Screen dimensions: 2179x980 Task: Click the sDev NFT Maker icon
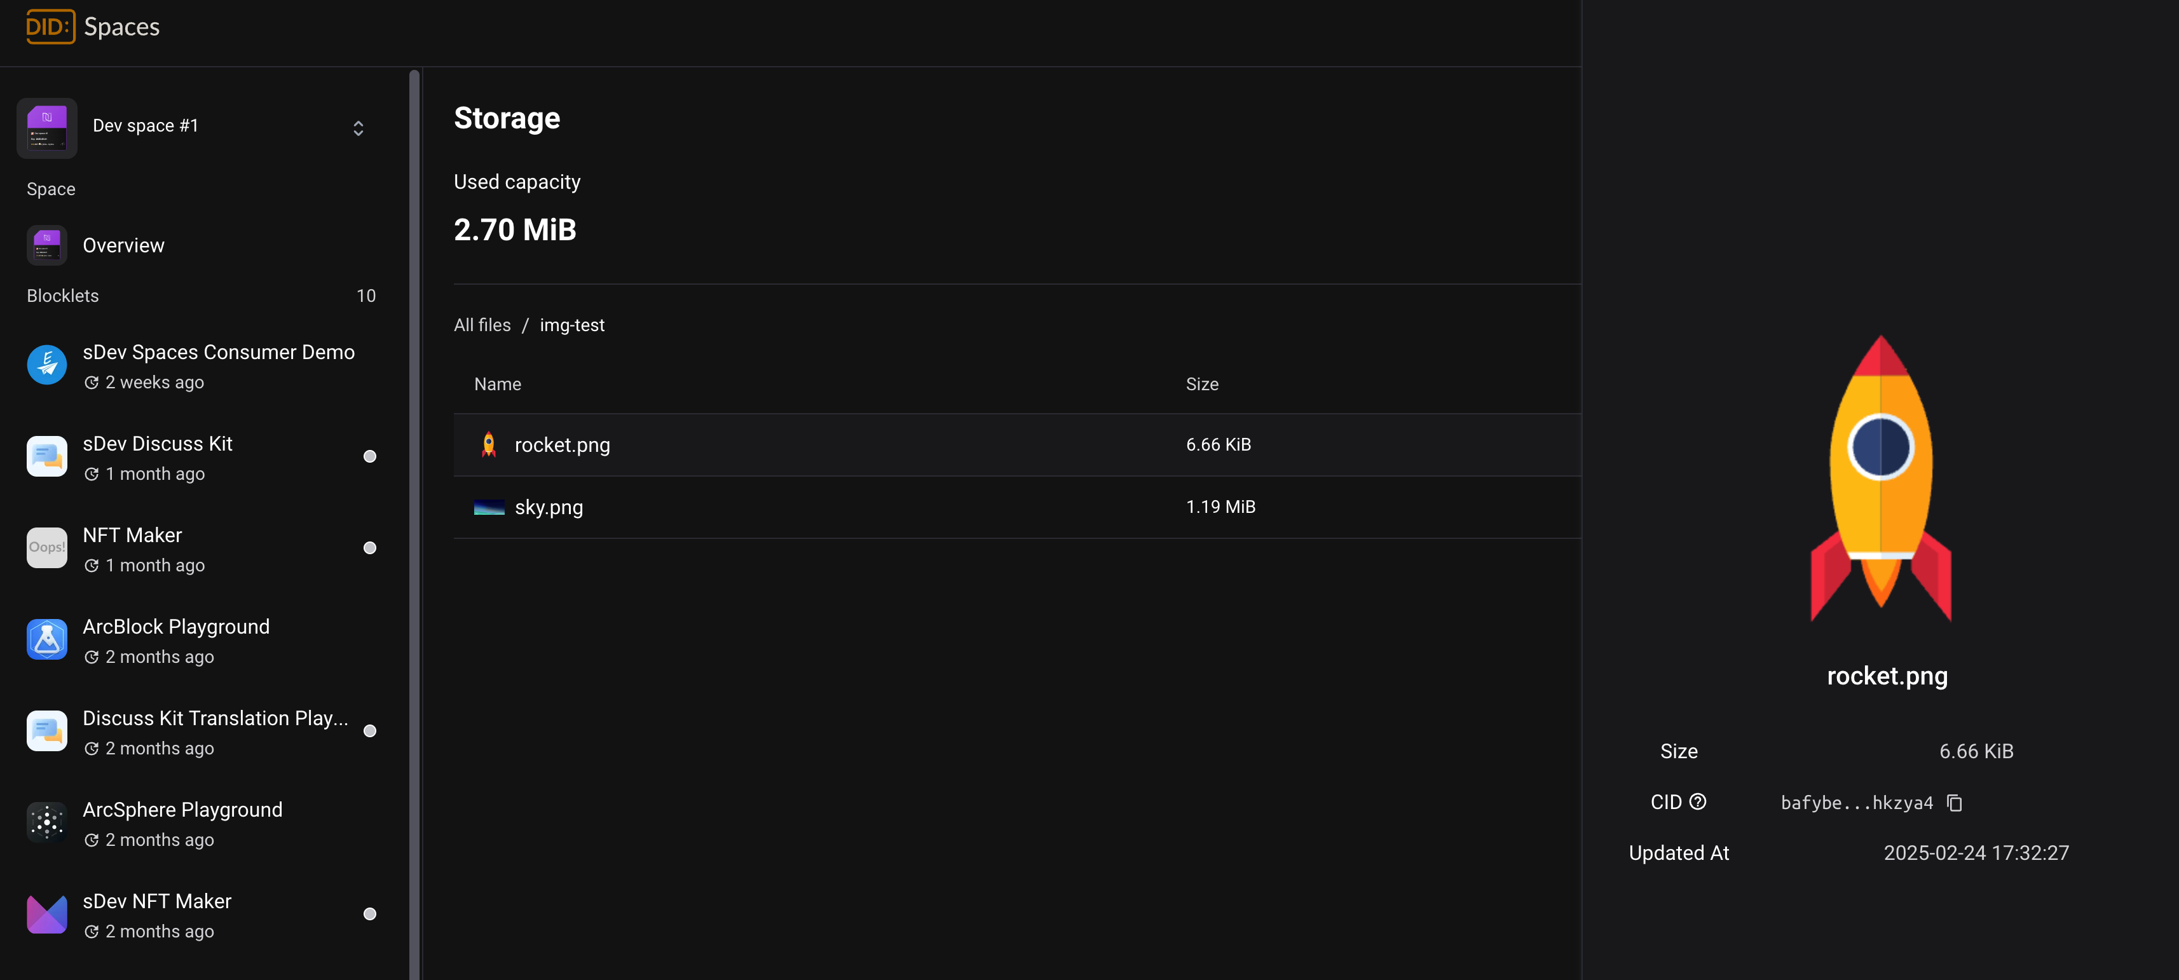(x=46, y=914)
